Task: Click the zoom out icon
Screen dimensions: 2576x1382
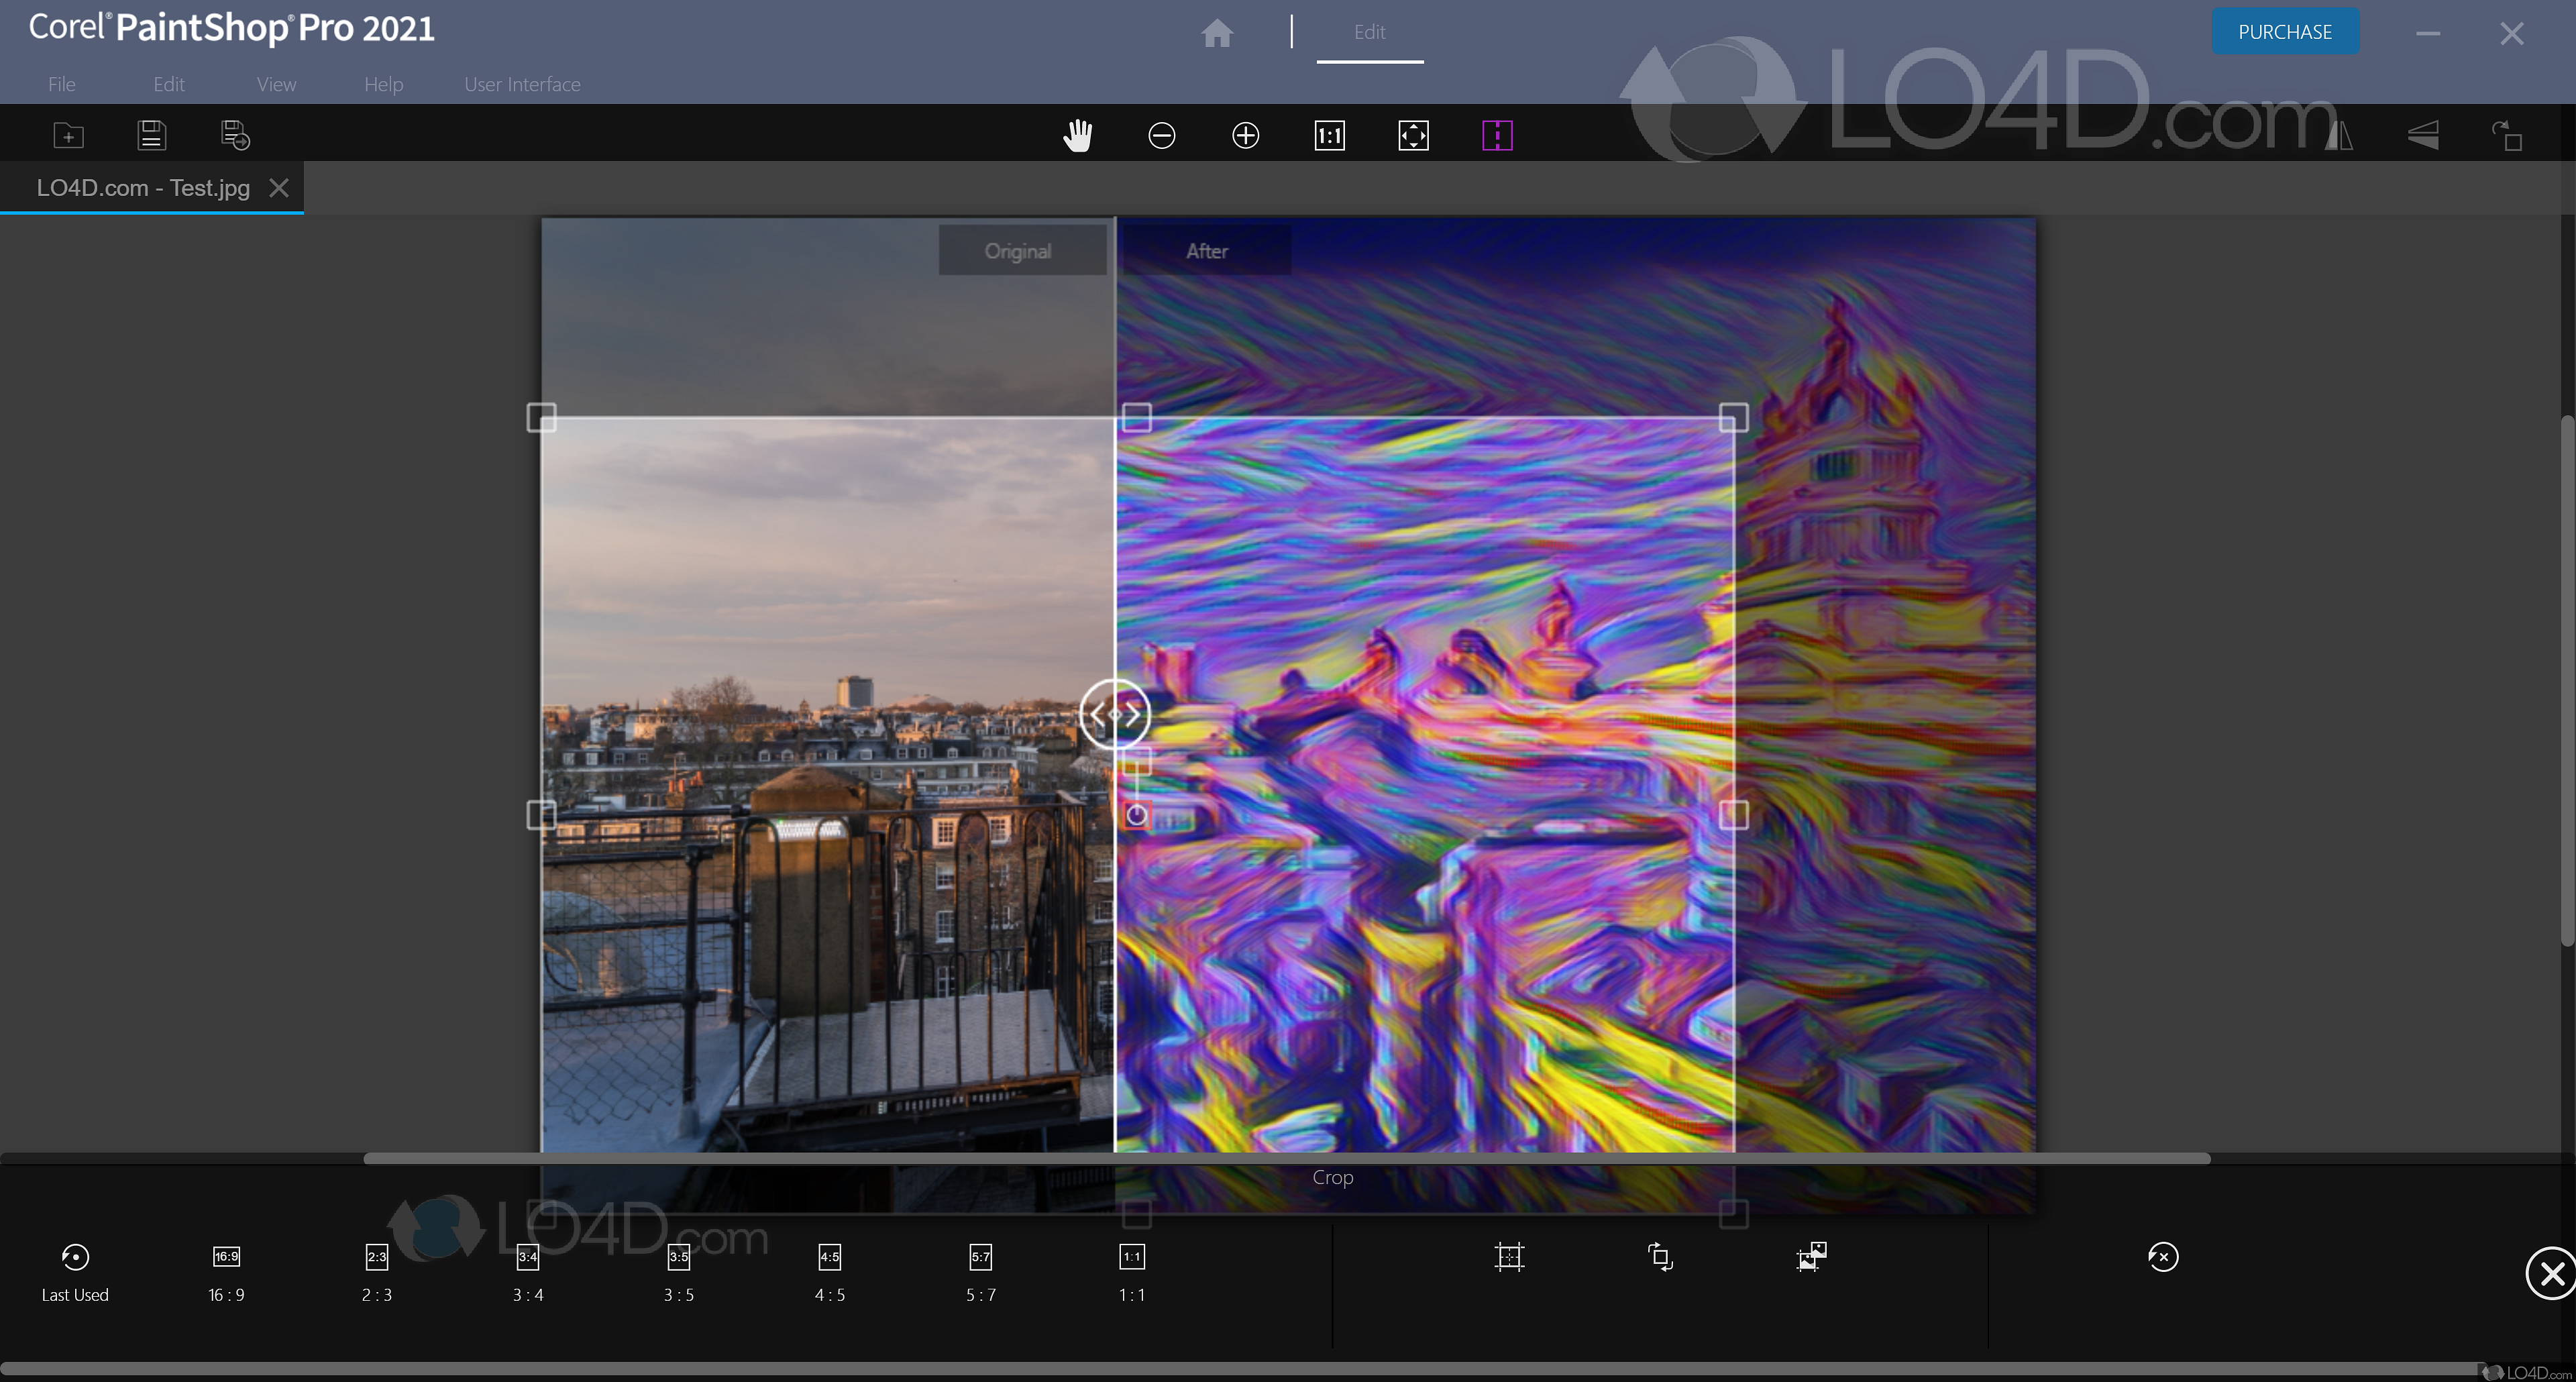Action: point(1161,135)
